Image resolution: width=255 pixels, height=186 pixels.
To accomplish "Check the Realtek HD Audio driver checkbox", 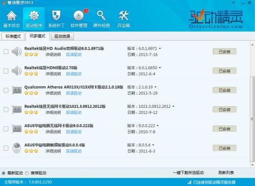I will click(6, 52).
